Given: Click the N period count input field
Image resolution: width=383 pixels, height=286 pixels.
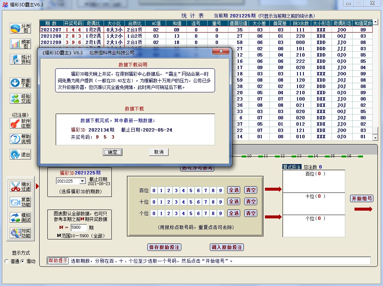Looking at the screenshot, I should (78, 228).
